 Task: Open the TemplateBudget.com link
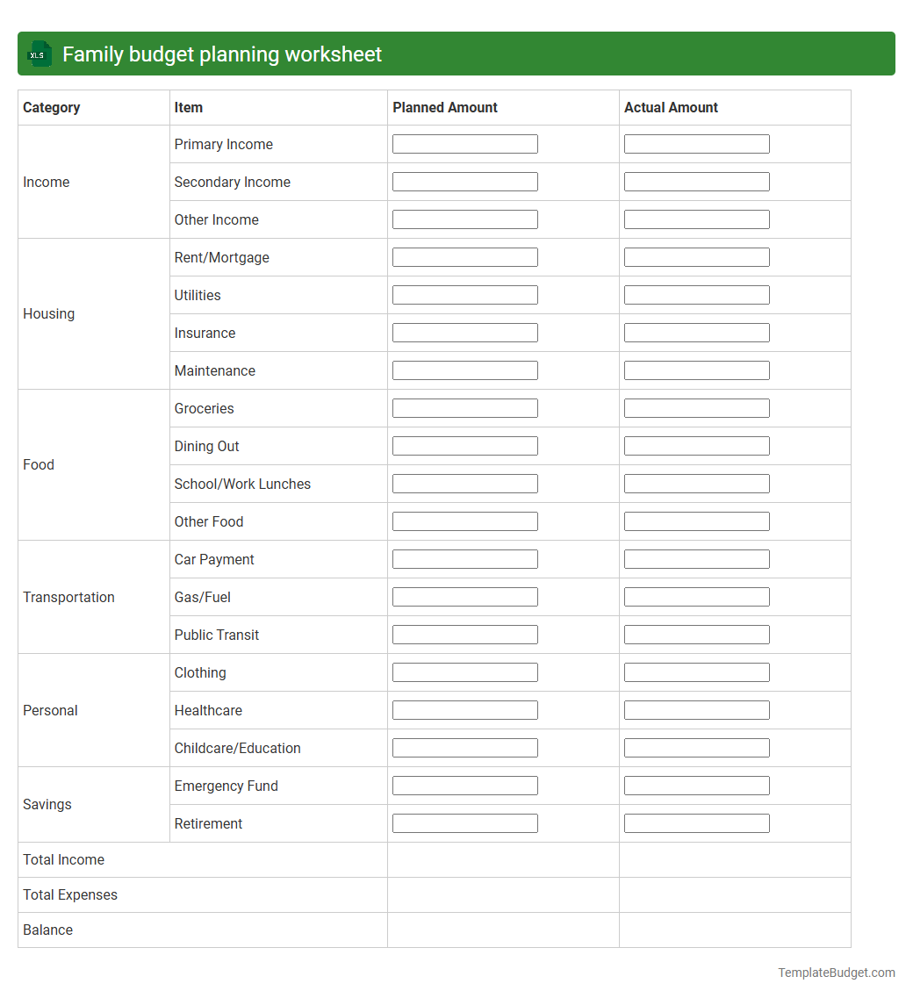pyautogui.click(x=835, y=973)
